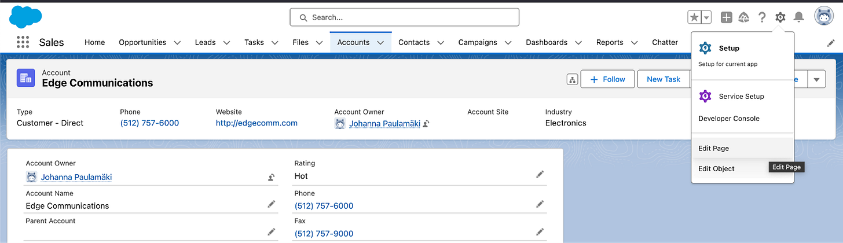Open the Tasks tab

pos(254,42)
